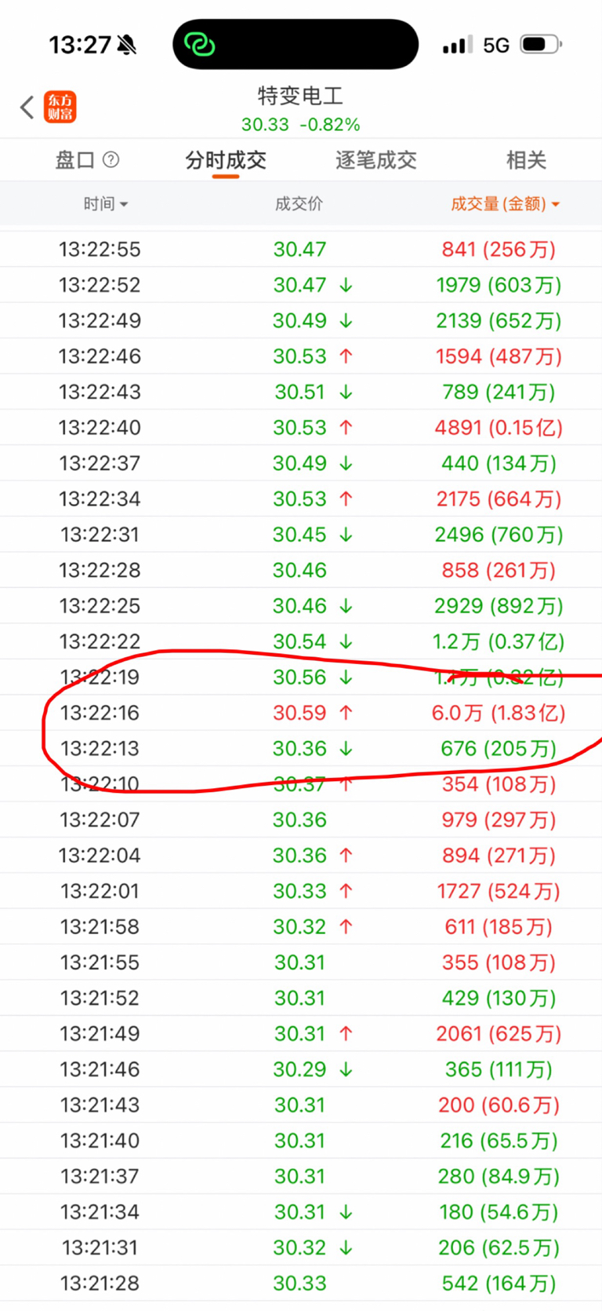602x1311 pixels.
Task: Select the 13:22:16 time cell
Action: 100,713
